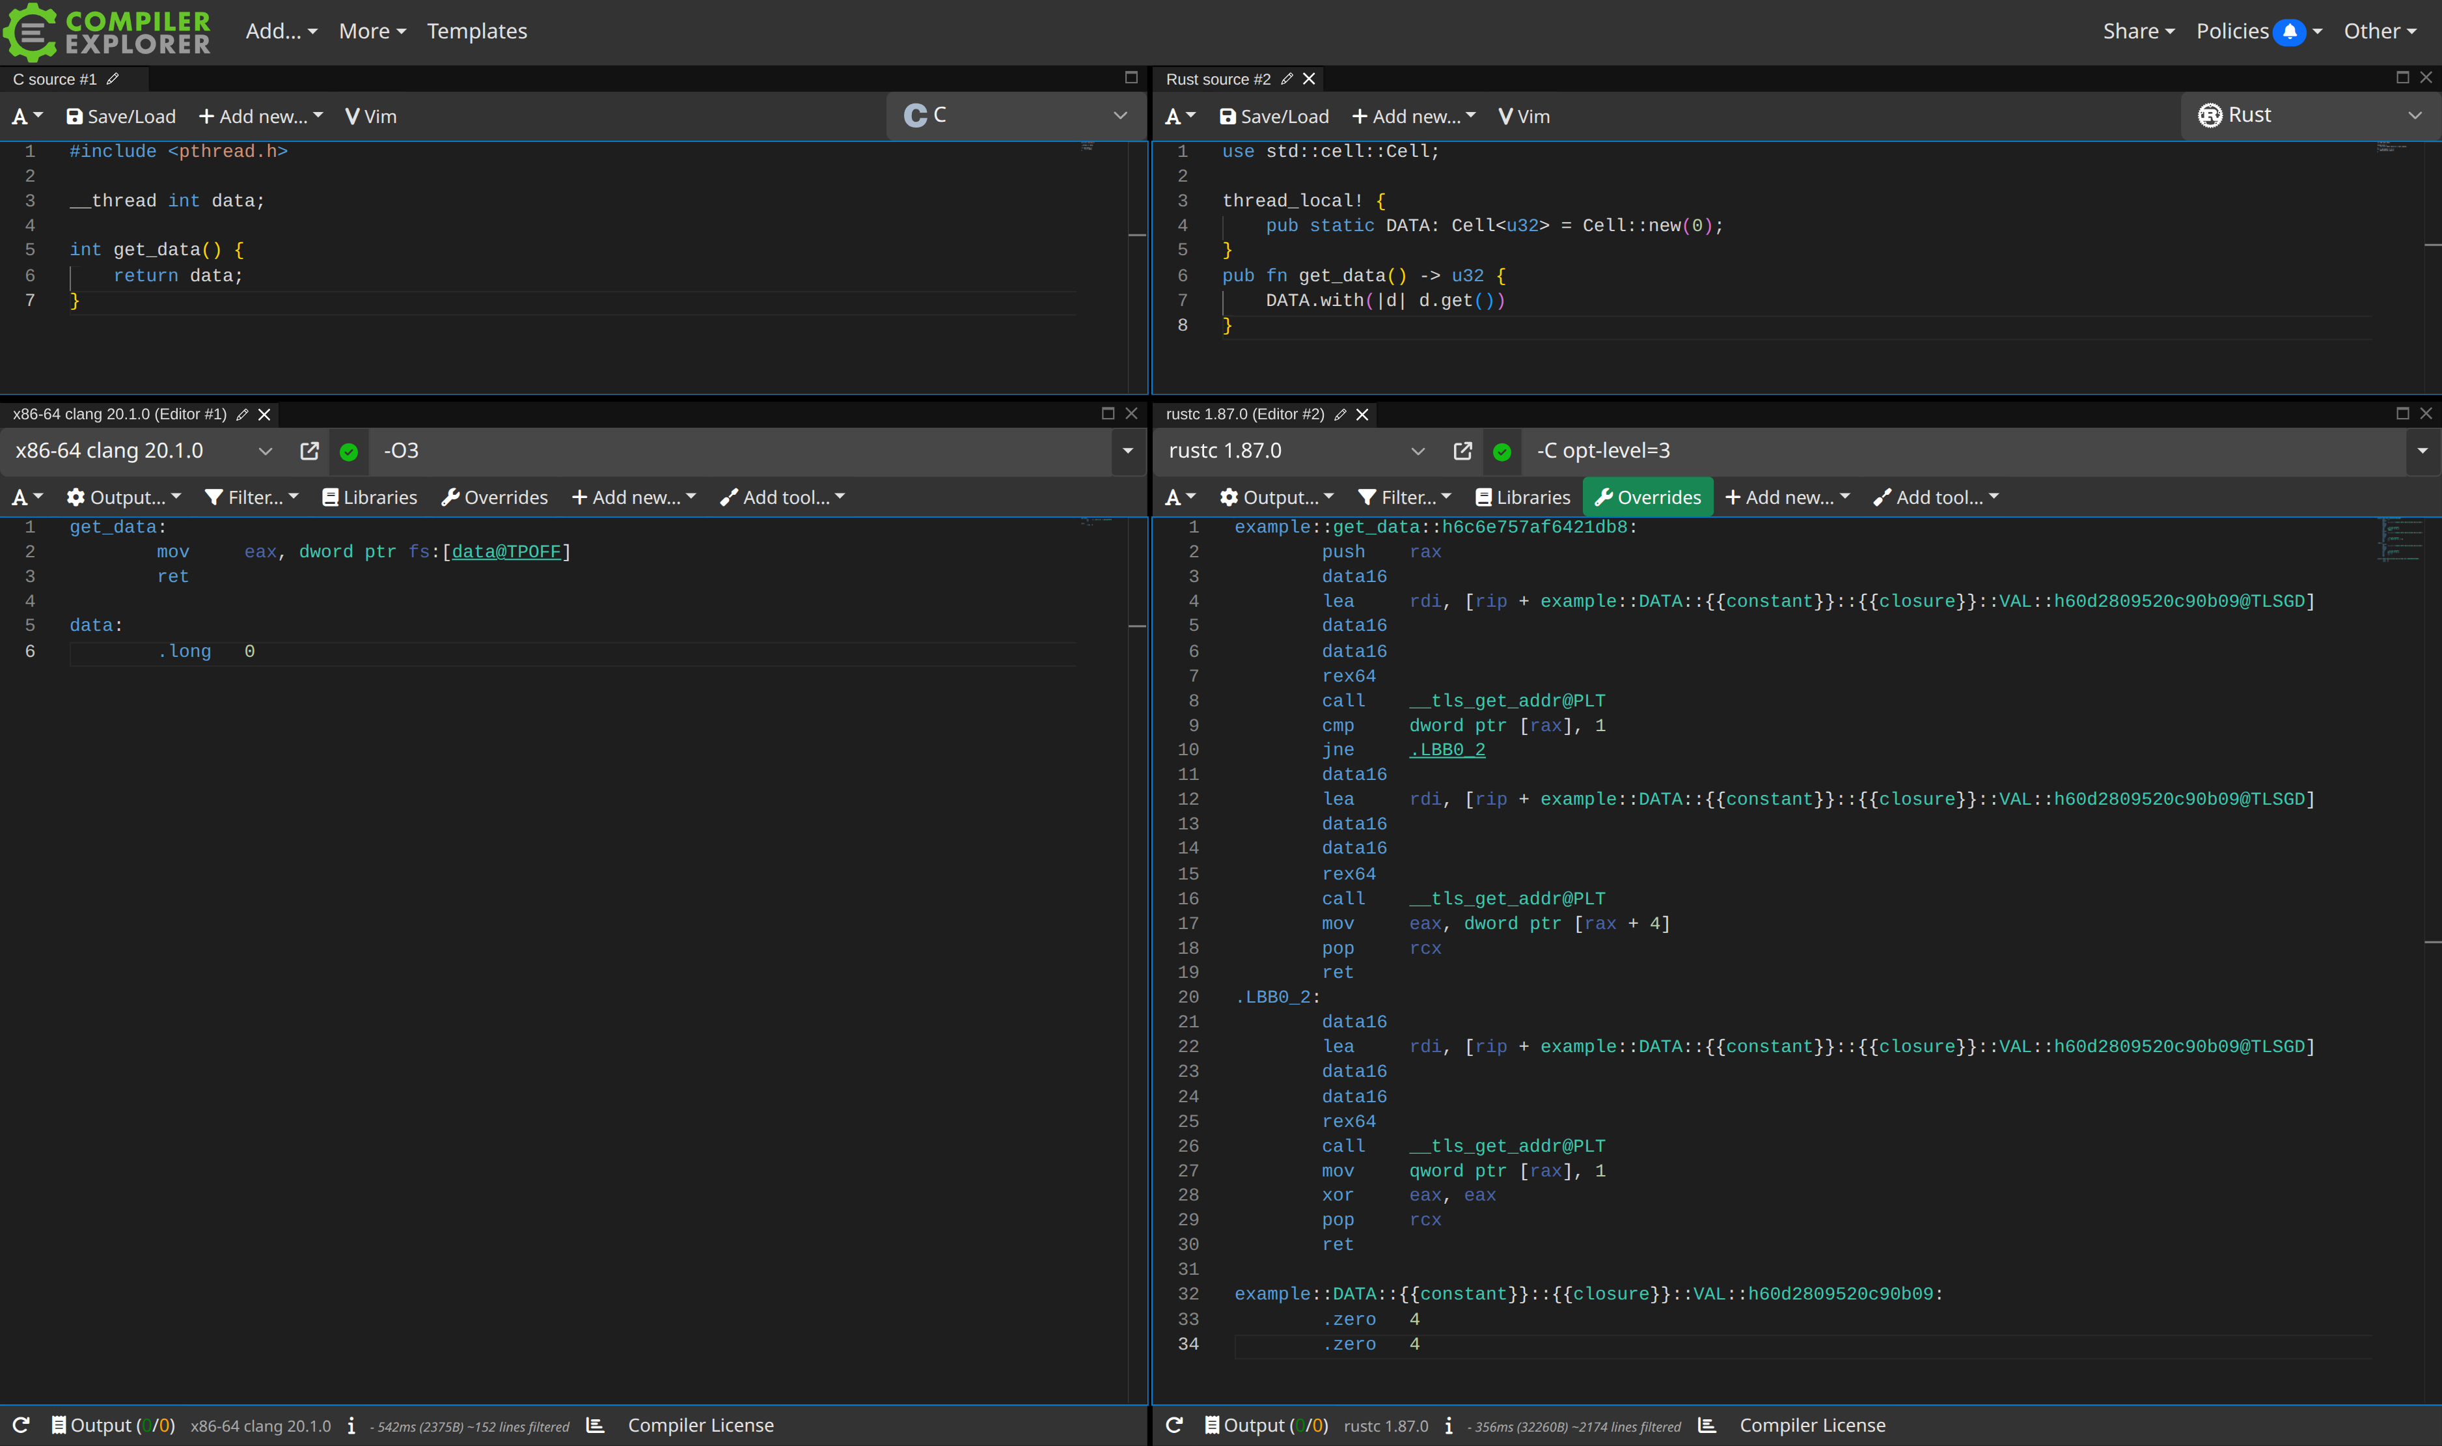The width and height of the screenshot is (2442, 1446).
Task: Open Output (0/0) in rustc status bar
Action: click(1267, 1426)
